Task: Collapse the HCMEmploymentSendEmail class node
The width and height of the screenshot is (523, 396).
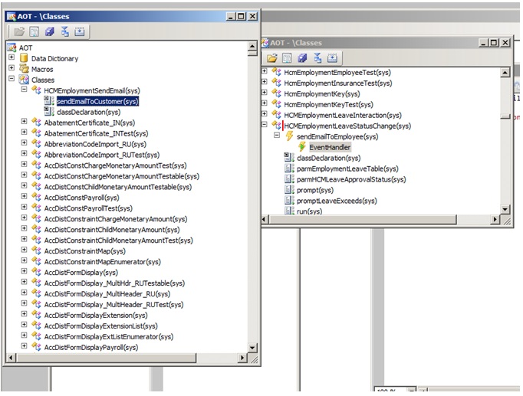Action: tap(24, 90)
